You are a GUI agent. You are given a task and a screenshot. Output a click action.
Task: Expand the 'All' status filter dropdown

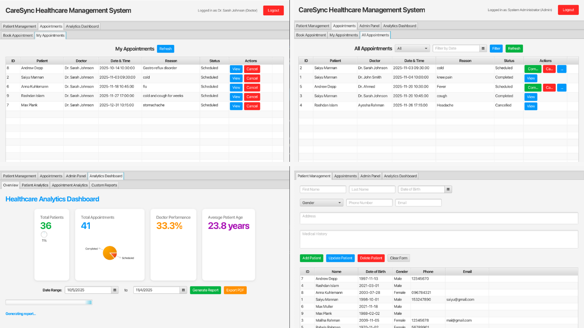pos(412,49)
